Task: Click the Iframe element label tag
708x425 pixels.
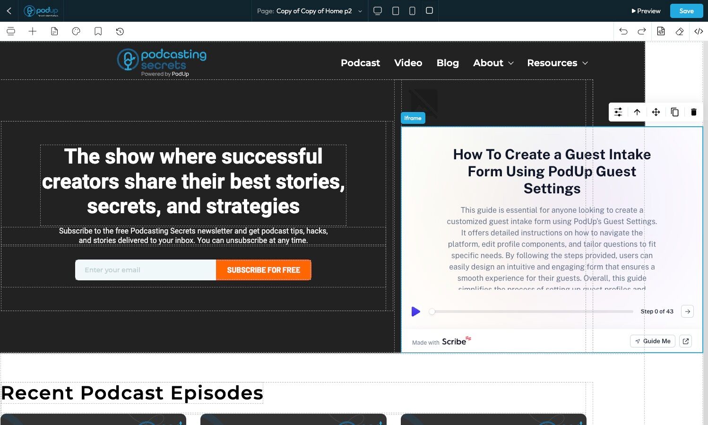Action: tap(413, 118)
